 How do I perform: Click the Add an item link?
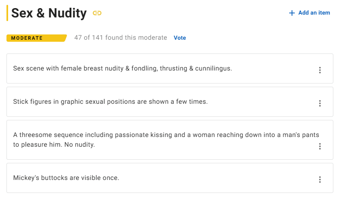point(314,13)
